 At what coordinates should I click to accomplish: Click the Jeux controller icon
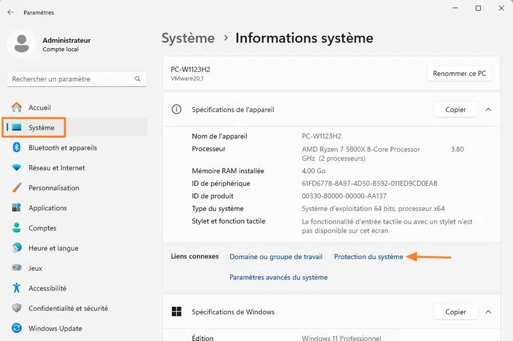pyautogui.click(x=17, y=269)
